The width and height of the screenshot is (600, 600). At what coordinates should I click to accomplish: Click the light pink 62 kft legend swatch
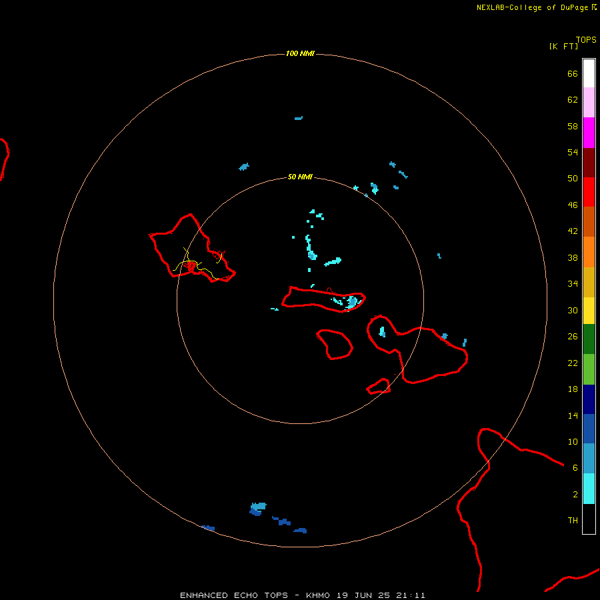pyautogui.click(x=589, y=103)
